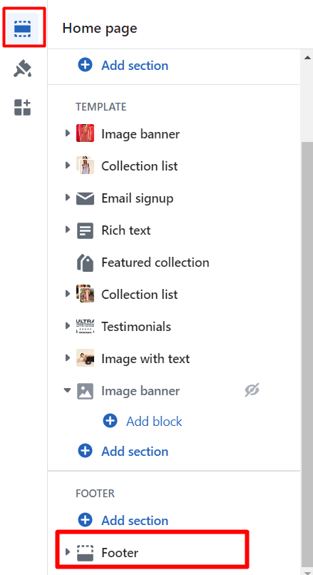Show the hidden Image banner section
The width and height of the screenshot is (313, 575).
(252, 390)
